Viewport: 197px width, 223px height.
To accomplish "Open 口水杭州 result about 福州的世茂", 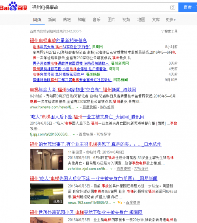I will (x=96, y=144).
